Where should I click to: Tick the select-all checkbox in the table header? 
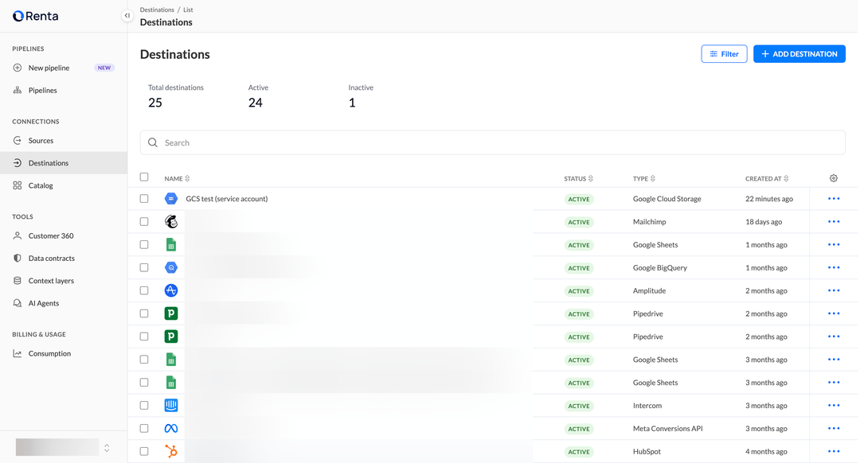coord(144,177)
